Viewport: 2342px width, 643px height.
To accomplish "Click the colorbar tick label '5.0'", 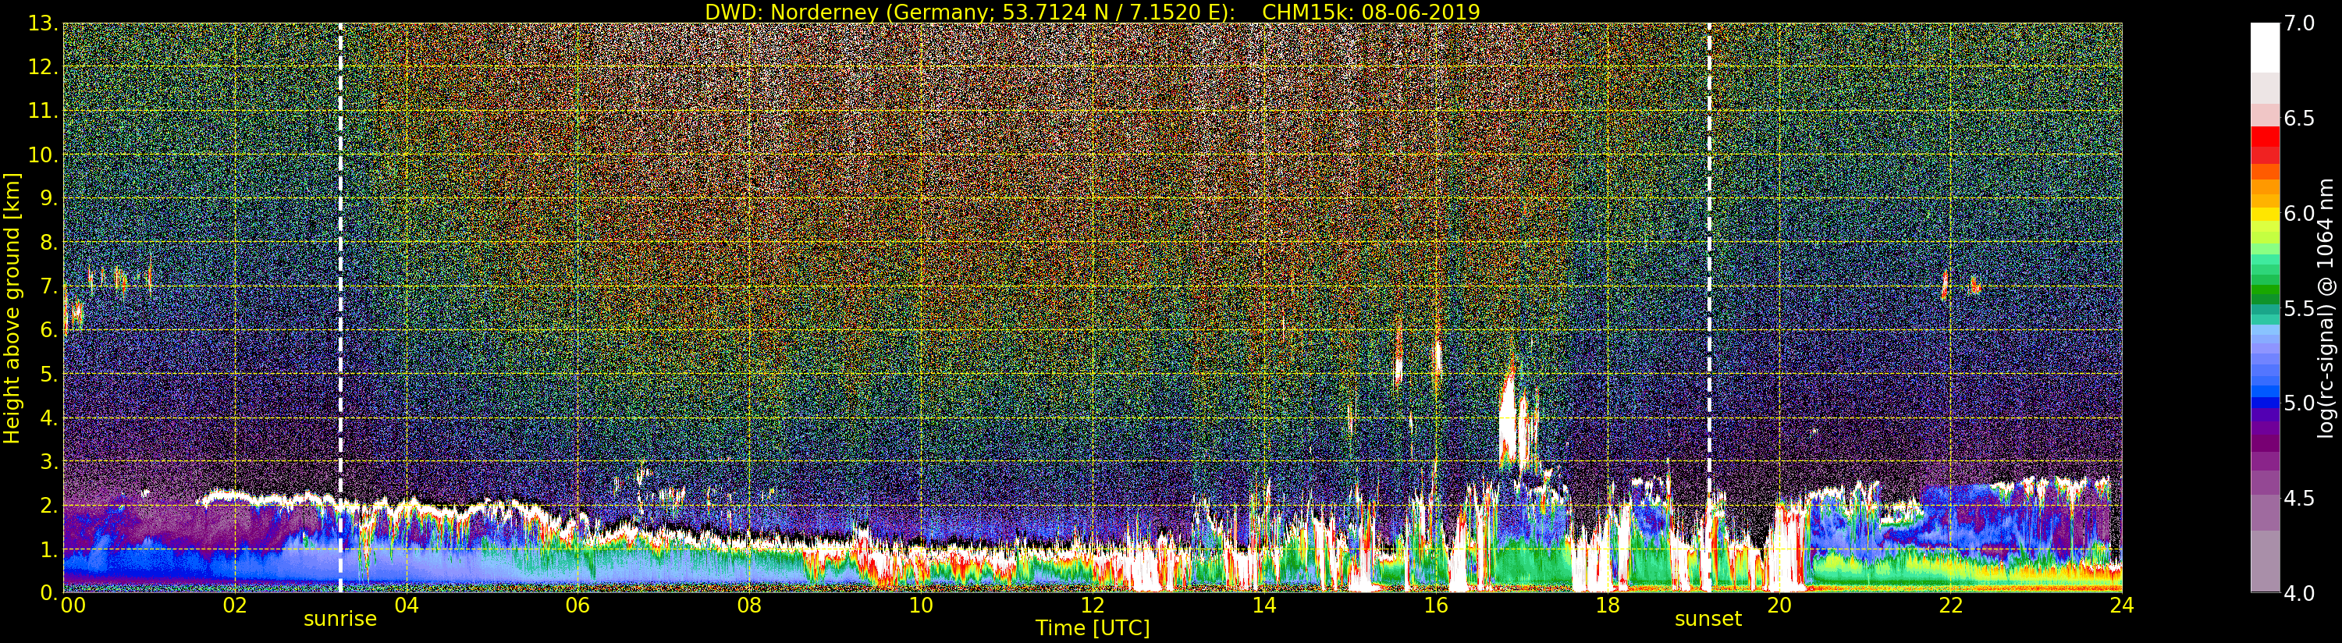I will tap(2299, 403).
